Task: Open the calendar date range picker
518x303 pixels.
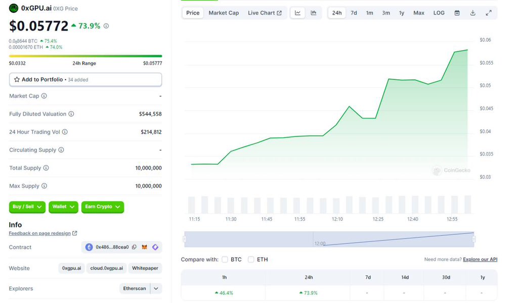Action: click(457, 12)
